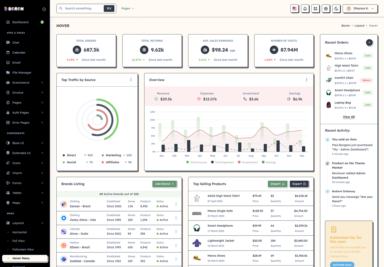This screenshot has width=384, height=267.
Task: Toggle dark mode with the moon icon
Action: (x=336, y=9)
